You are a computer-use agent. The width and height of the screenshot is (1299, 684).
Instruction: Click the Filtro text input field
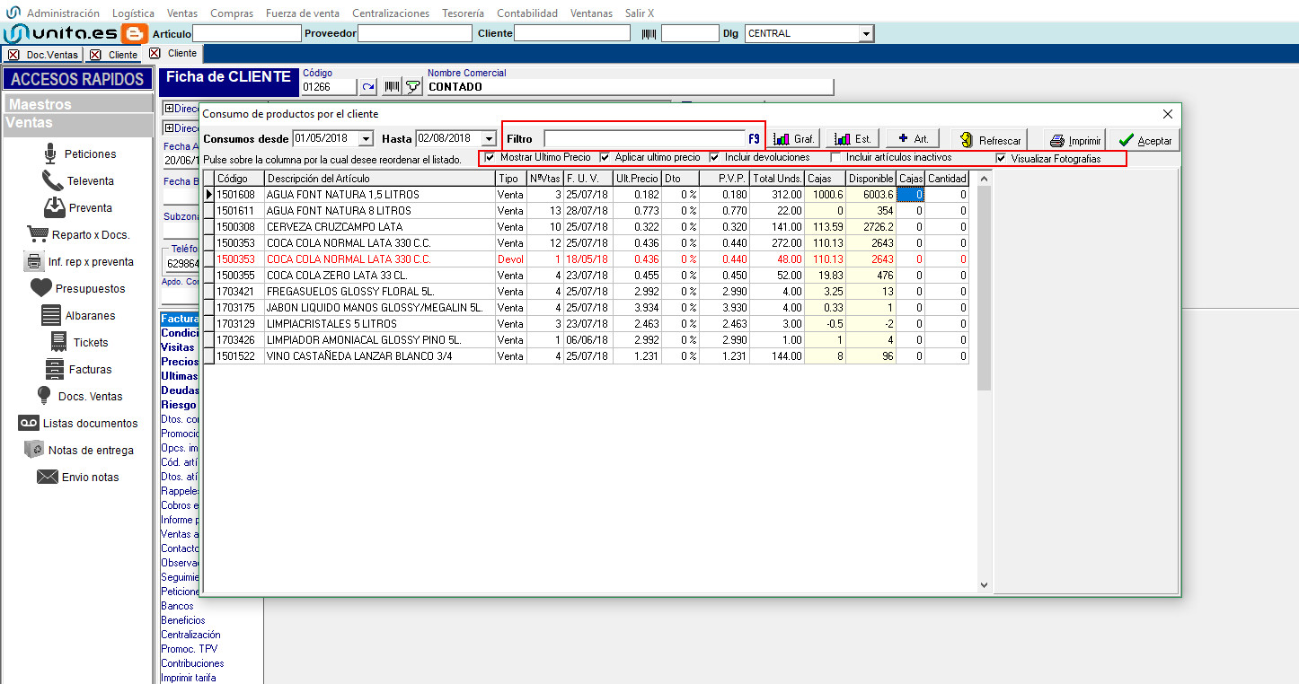coord(644,139)
